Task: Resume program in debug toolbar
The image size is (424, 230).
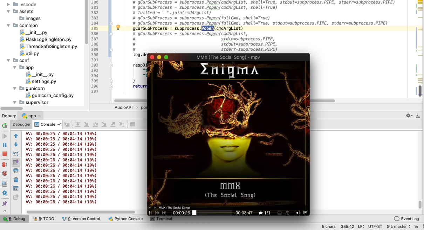Action: pos(5,136)
